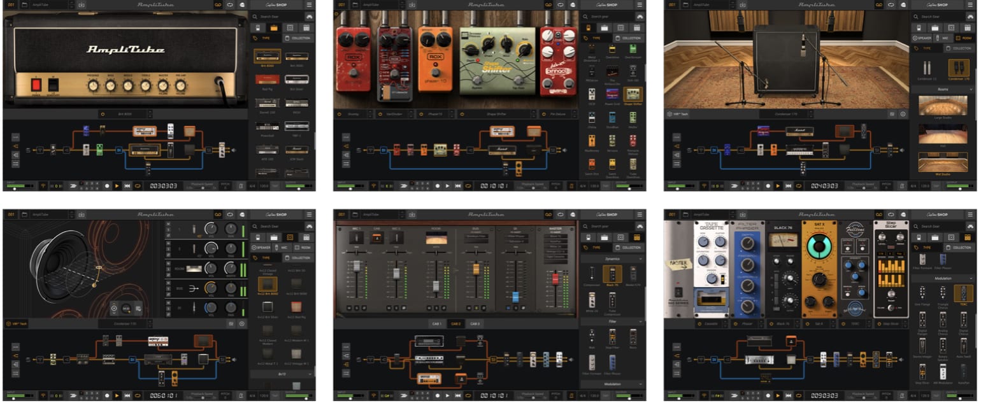Click the cab category icon in pedalboard screenshot
The image size is (981, 403).
pos(620,28)
